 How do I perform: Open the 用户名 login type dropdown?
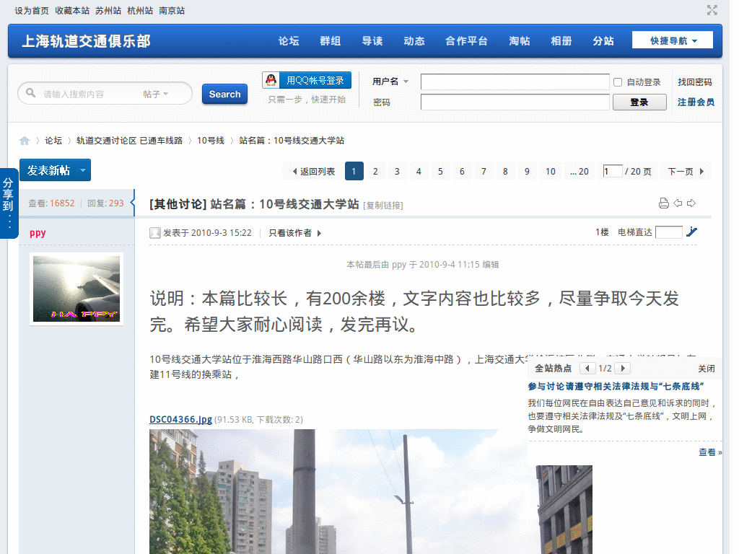point(390,82)
